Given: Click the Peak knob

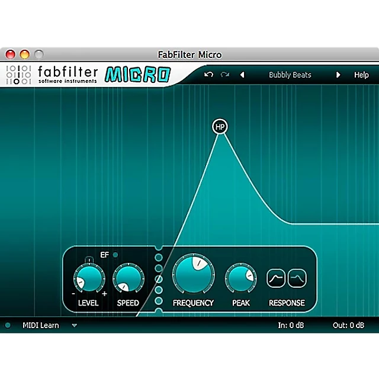Looking at the screenshot, I should click(x=240, y=278).
